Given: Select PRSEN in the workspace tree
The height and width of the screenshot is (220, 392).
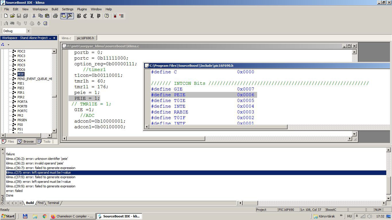Looking at the screenshot, I should (22, 120).
